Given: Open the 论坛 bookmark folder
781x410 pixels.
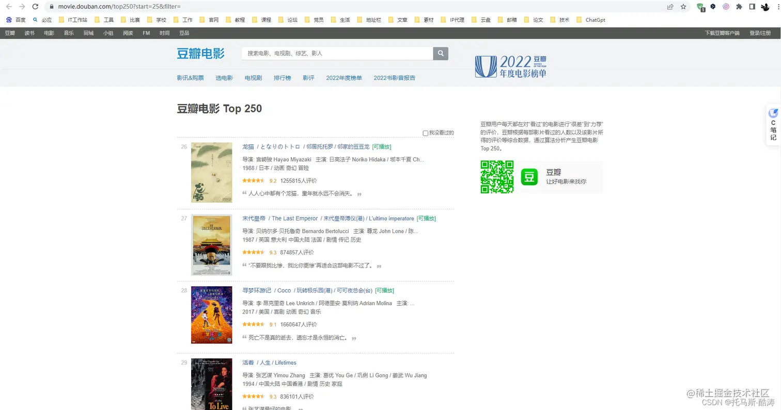Looking at the screenshot, I should pos(288,20).
